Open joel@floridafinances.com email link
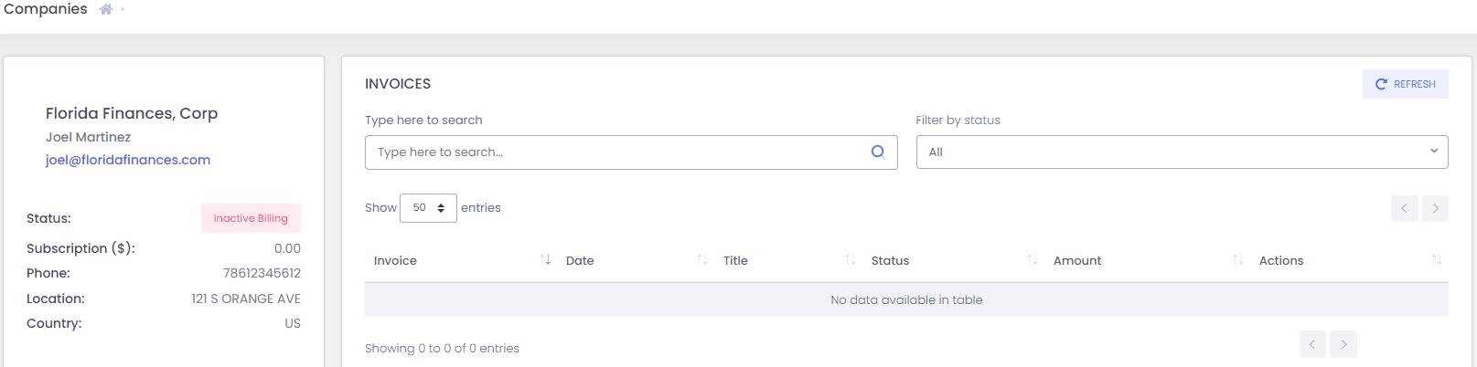The width and height of the screenshot is (1477, 367). tap(128, 160)
